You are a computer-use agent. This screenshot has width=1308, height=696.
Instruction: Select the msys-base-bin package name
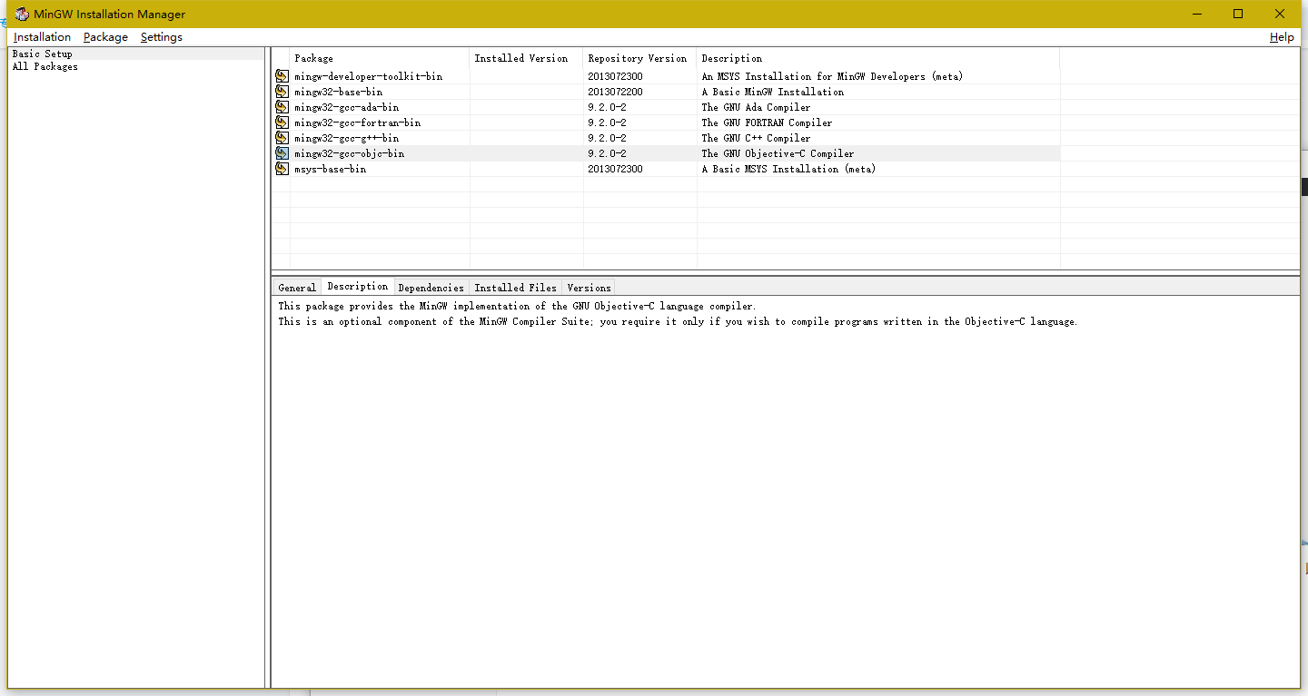[x=330, y=169]
